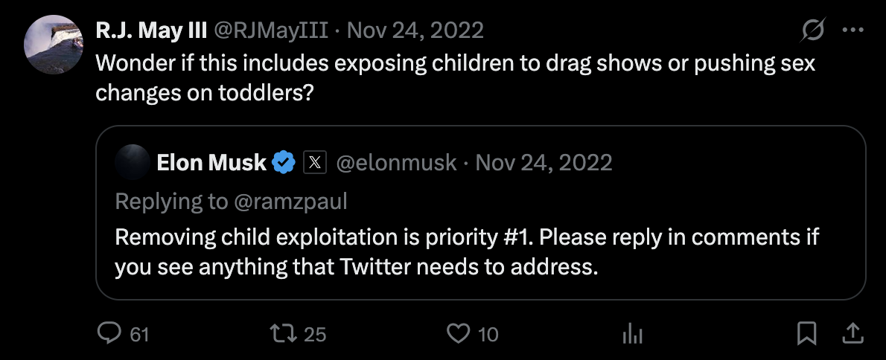The image size is (886, 360).
Task: Open the Nov 24, 2022 tweet timestamp
Action: click(415, 30)
